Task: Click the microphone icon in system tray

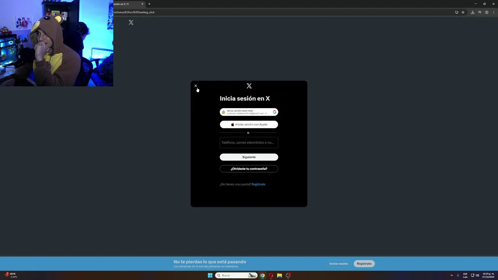Action: [x=458, y=275]
